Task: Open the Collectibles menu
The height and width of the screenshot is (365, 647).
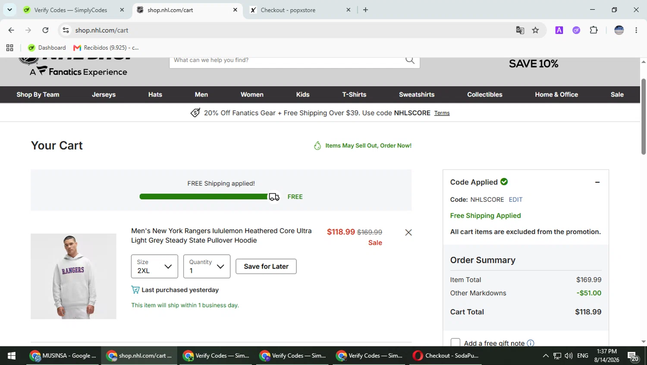Action: point(485,94)
